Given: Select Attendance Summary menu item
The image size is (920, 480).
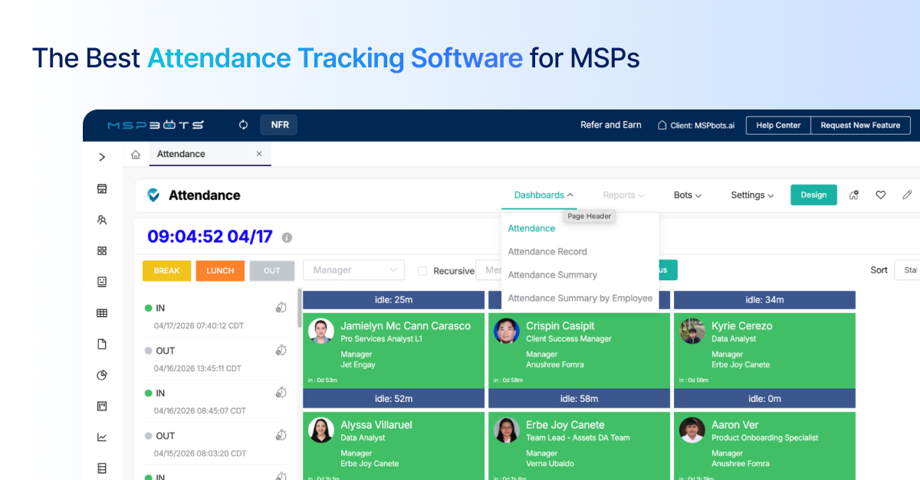Looking at the screenshot, I should 552,275.
